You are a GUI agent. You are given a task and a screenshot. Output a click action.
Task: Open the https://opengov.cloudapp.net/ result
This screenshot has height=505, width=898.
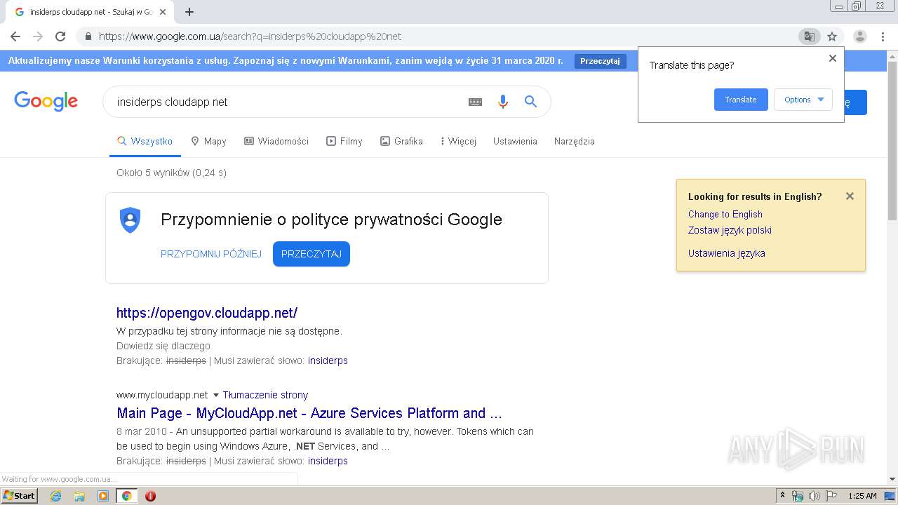click(207, 313)
